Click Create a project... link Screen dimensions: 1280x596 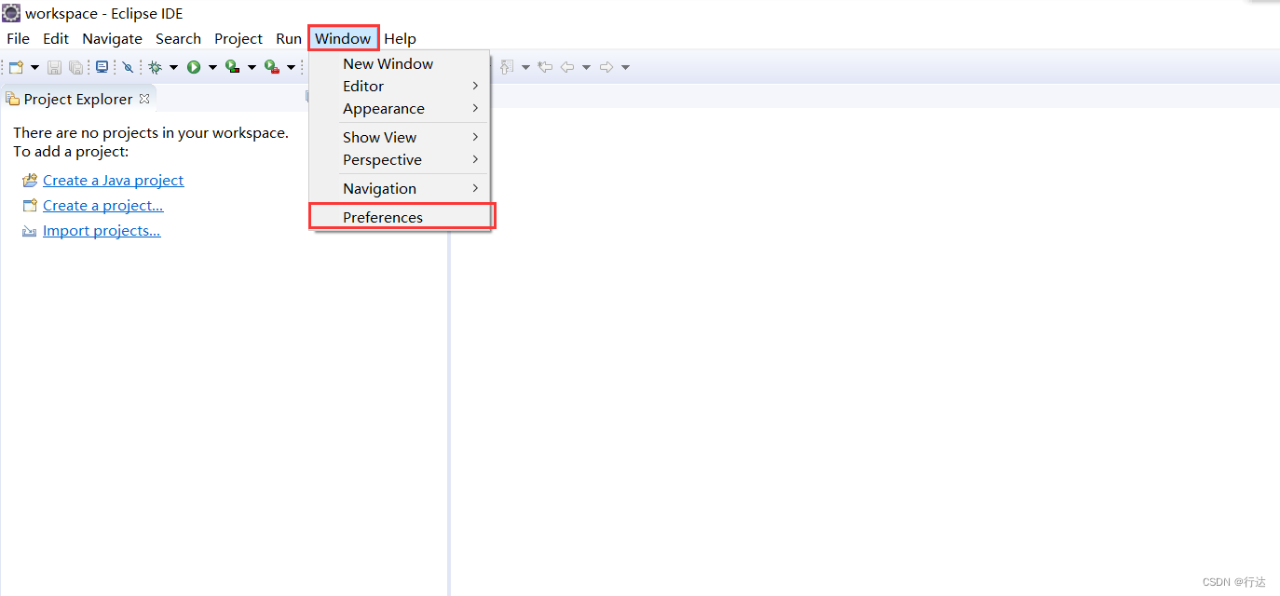[103, 205]
